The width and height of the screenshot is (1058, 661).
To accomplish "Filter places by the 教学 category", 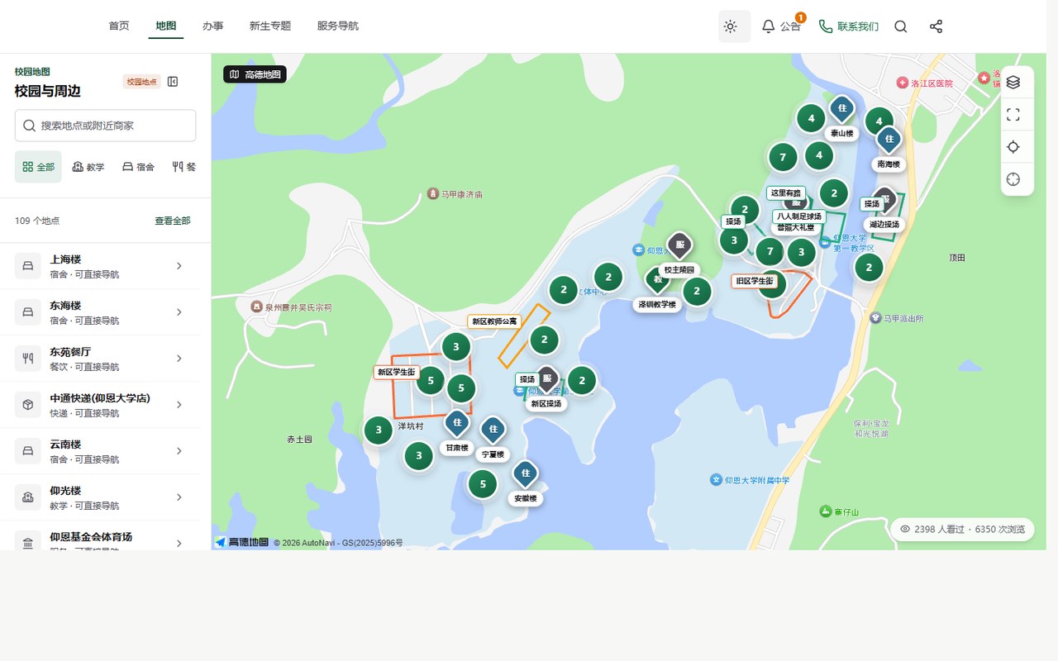I will 88,167.
